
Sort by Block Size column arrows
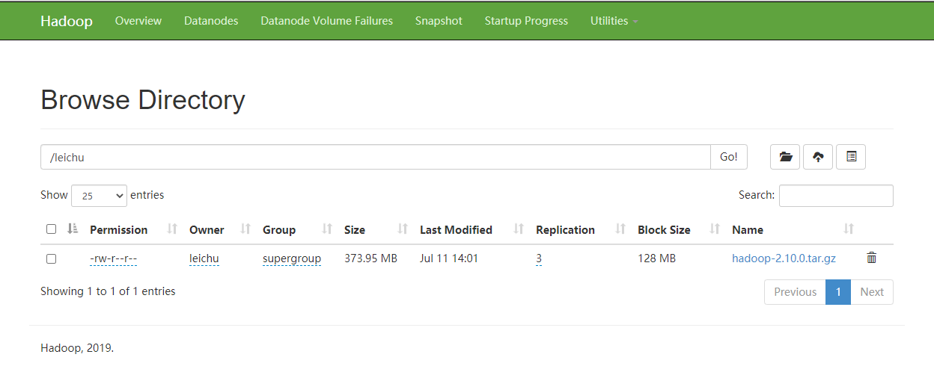715,229
